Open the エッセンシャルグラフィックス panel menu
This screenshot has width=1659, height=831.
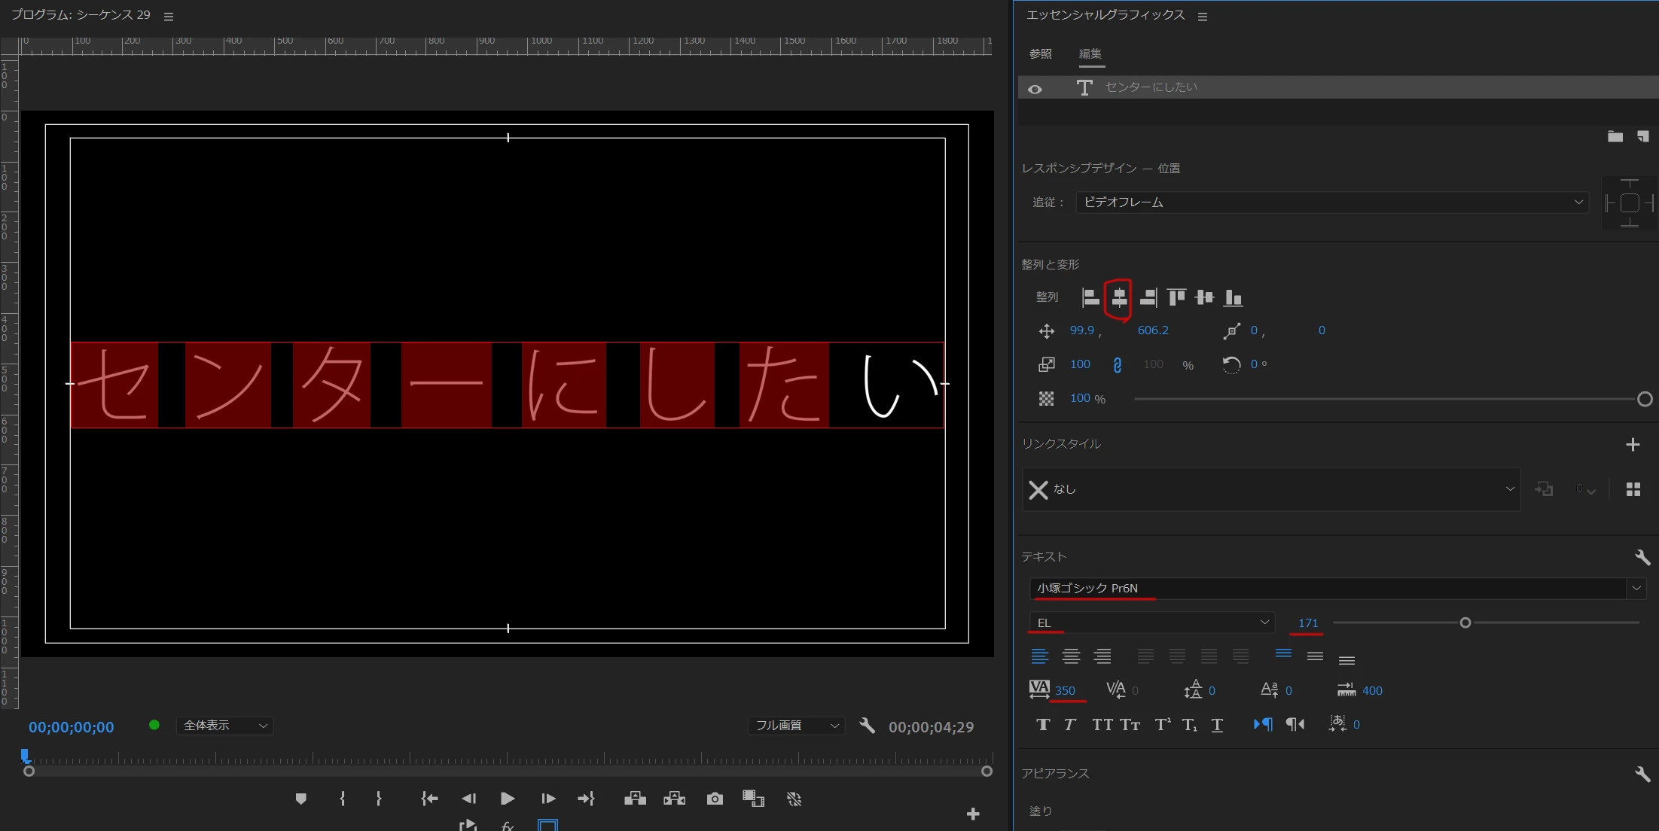(x=1202, y=16)
